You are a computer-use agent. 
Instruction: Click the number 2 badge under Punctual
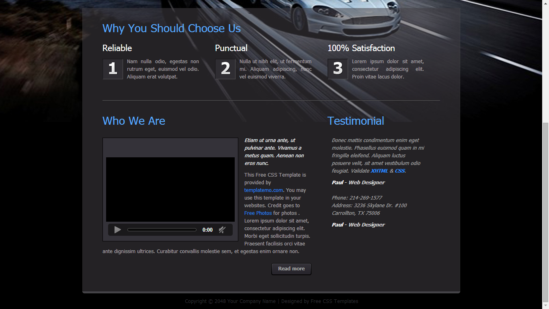coord(225,69)
